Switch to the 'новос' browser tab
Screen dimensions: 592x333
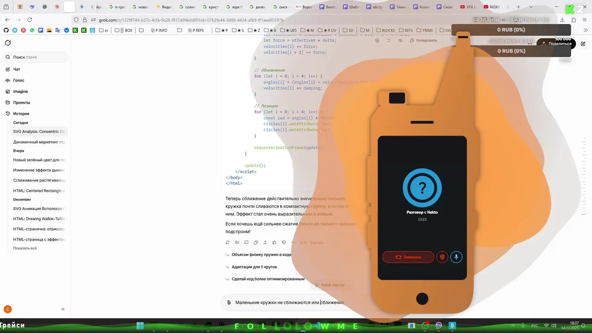141,7
